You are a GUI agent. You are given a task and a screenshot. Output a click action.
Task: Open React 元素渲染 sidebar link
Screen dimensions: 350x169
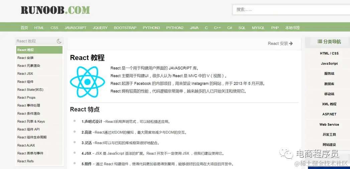(29, 66)
